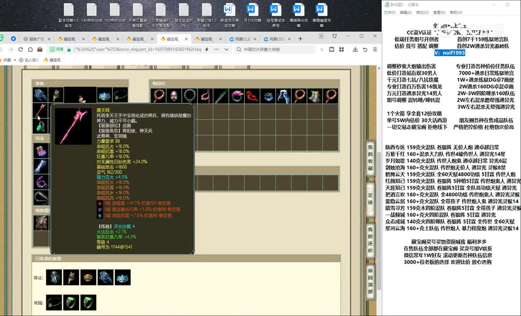Screen dimensions: 521x316
Task: Click the browser undo-close-tab icon
Action: [365, 50]
